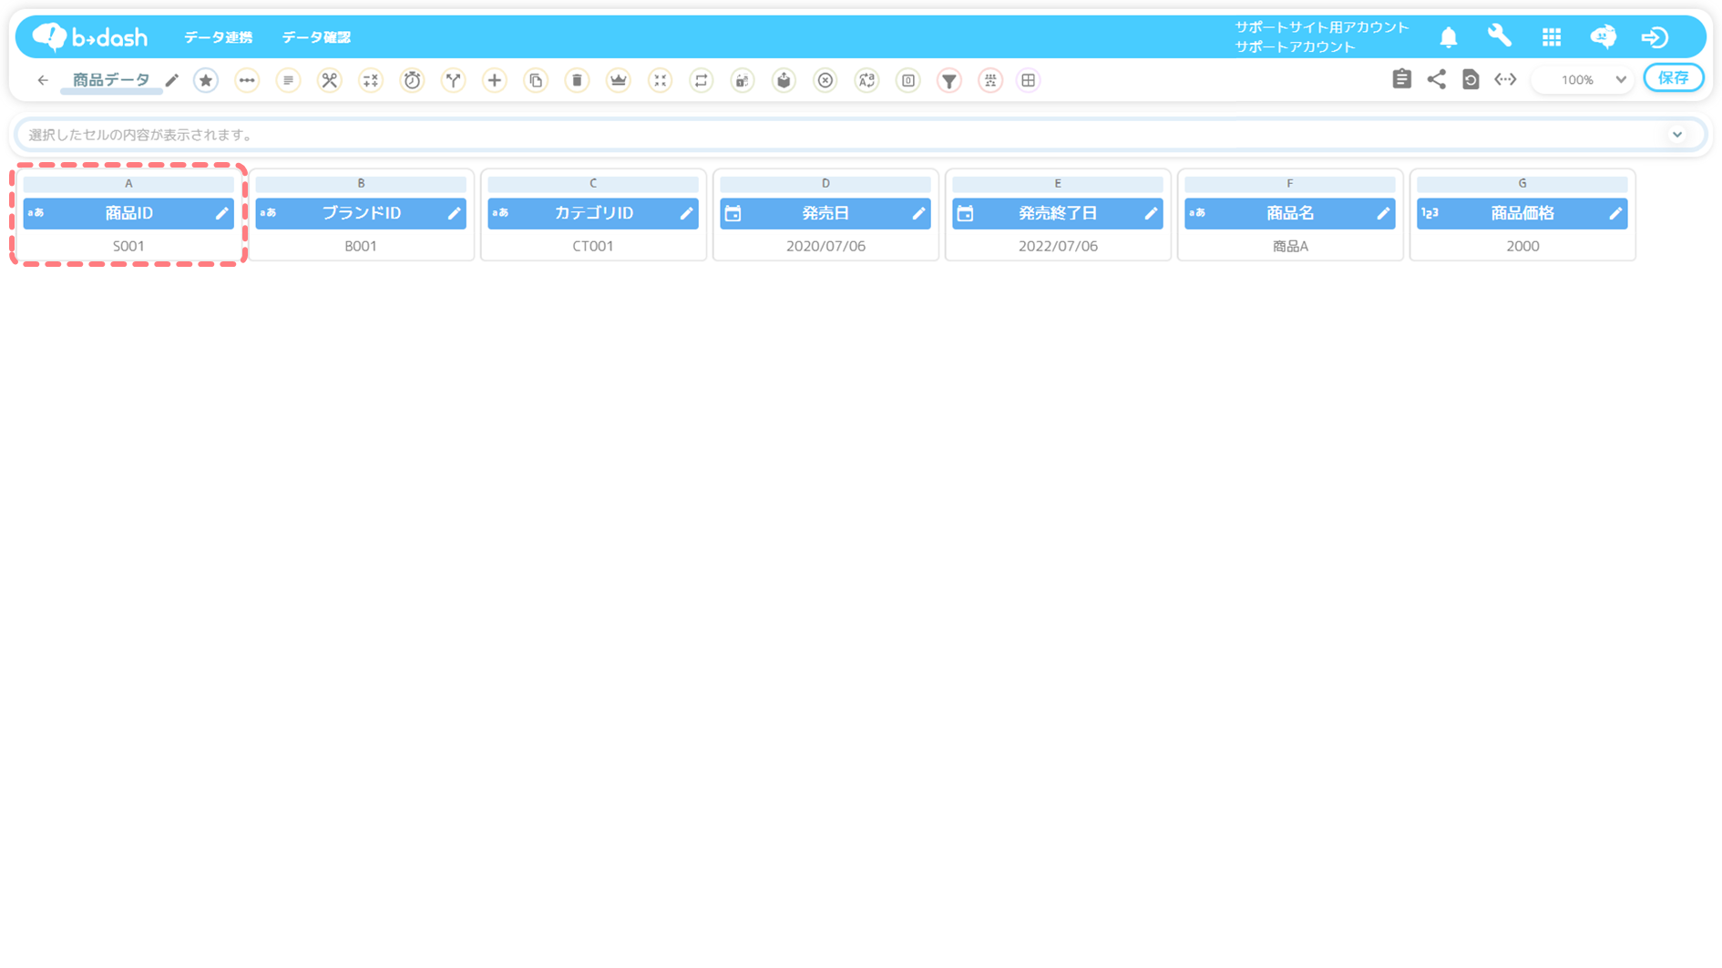Select the 商品ID column header
This screenshot has width=1722, height=968.
(x=128, y=213)
